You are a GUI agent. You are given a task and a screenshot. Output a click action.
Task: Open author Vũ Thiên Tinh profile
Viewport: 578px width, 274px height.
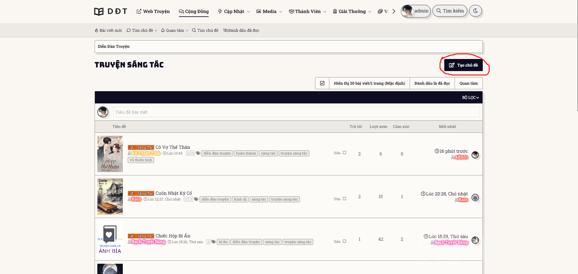point(146,153)
